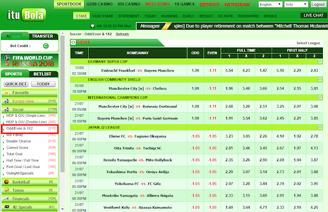Select the STAKE menu item
Screen dimensions: 328x212
coord(81,16)
